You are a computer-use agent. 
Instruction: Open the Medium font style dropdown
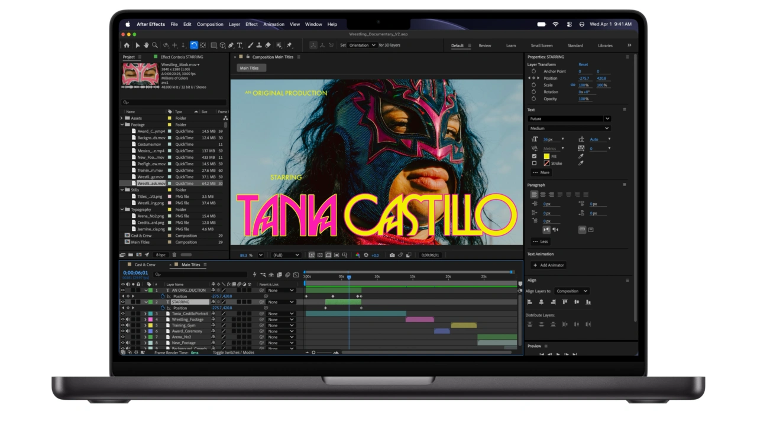tap(569, 128)
